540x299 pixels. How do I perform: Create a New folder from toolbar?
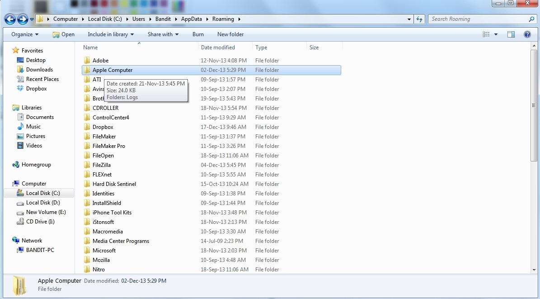[230, 34]
